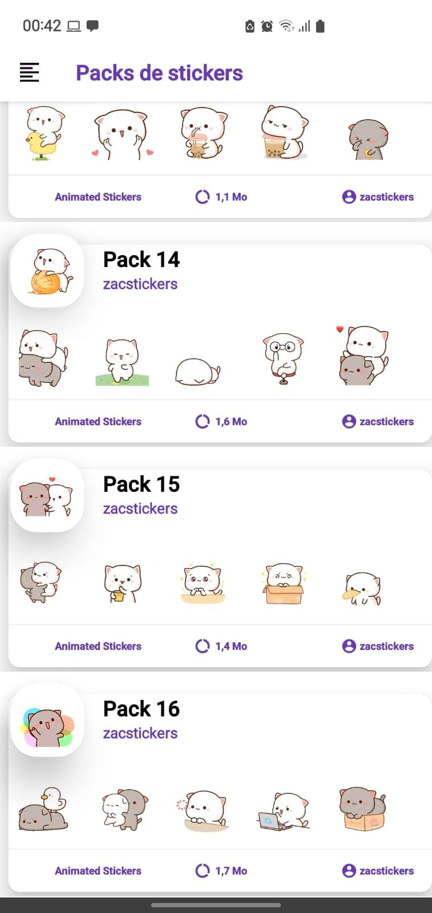432x913 pixels.
Task: Click the size circle icon beside 1,6 Mo
Action: [x=203, y=422]
